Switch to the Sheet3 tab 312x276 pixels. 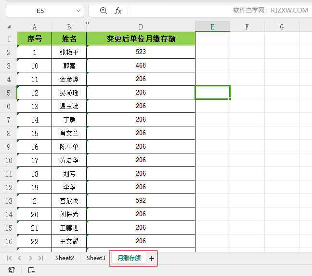(96, 258)
